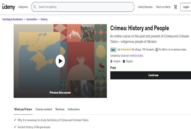Open Teach on Udemy link

tap(163, 7)
